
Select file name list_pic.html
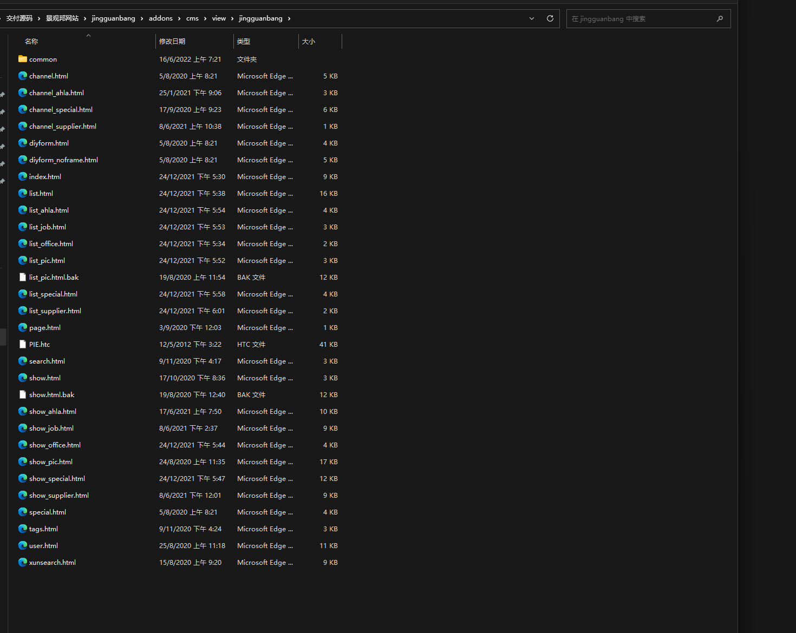(47, 260)
